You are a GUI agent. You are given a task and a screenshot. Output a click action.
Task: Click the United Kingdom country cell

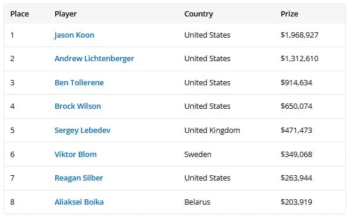click(x=212, y=131)
